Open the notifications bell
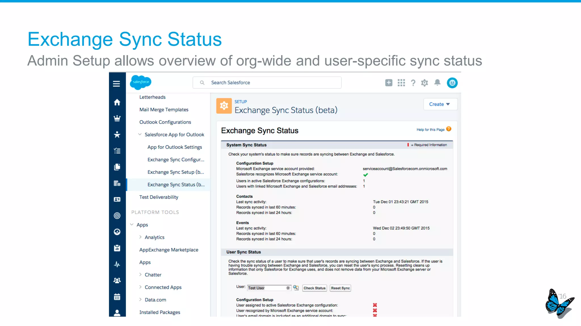 (437, 82)
